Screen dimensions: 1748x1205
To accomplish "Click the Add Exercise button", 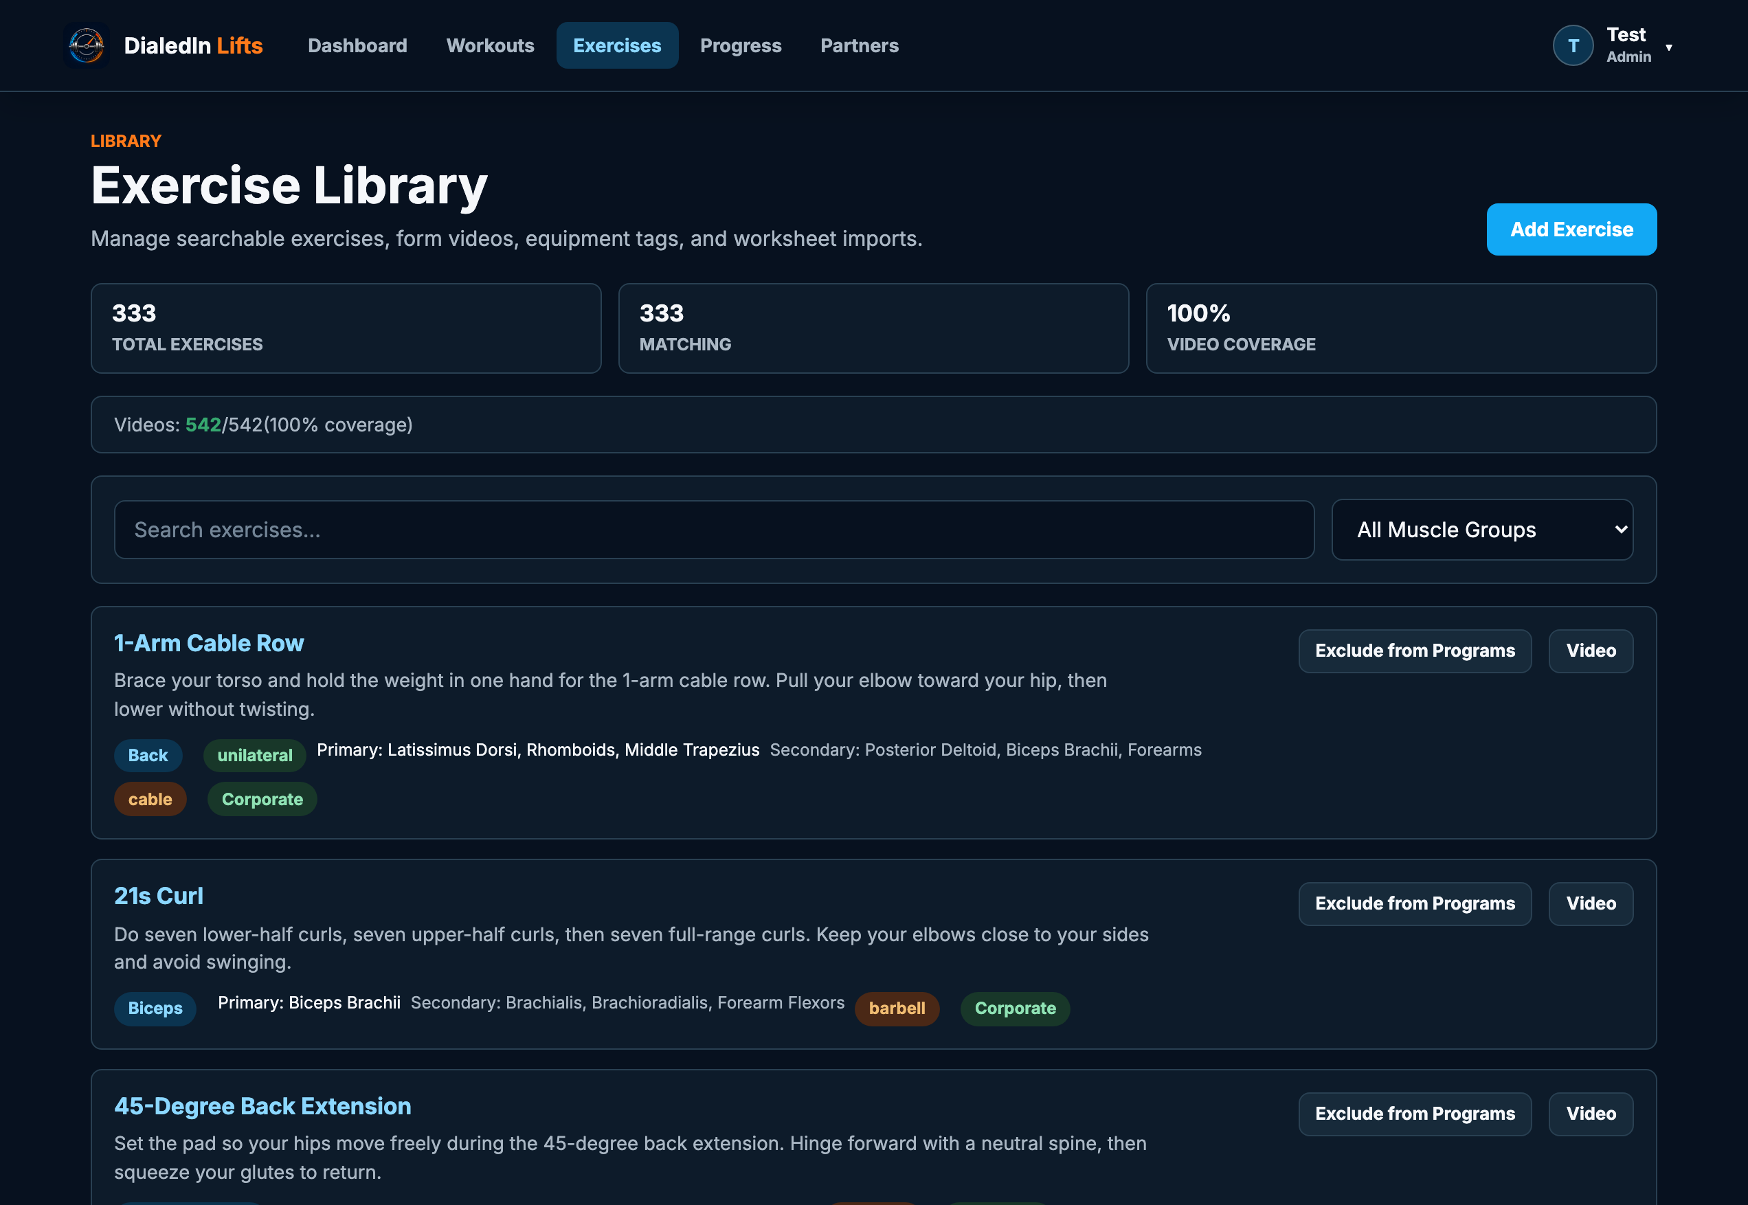I will click(1571, 229).
